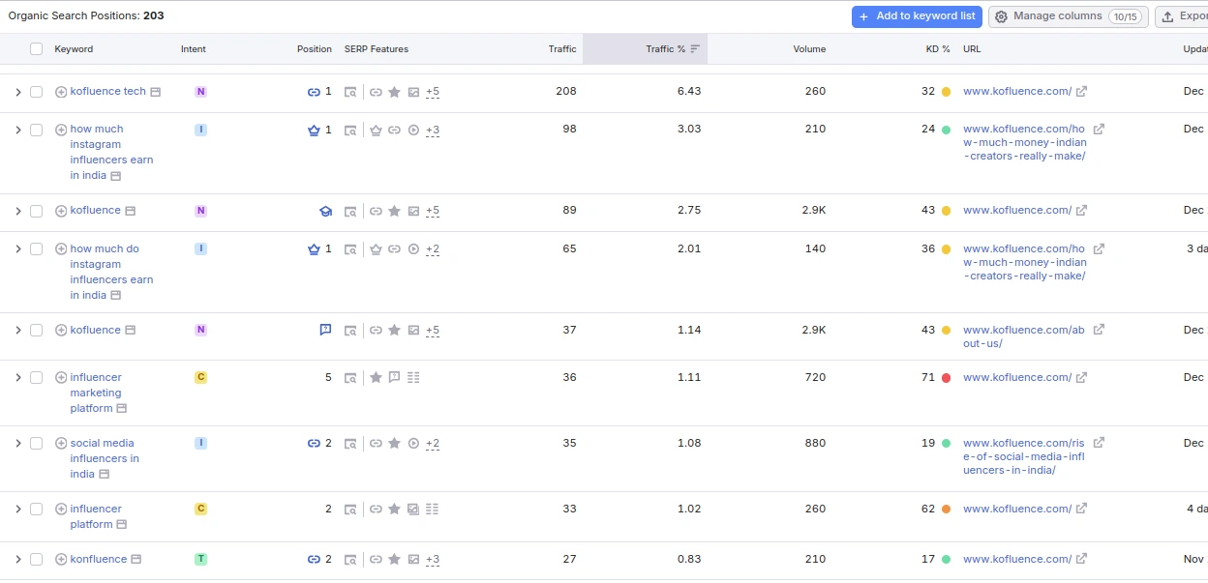Click the sort icon in Traffic % header
The width and height of the screenshot is (1208, 583).
click(x=695, y=49)
